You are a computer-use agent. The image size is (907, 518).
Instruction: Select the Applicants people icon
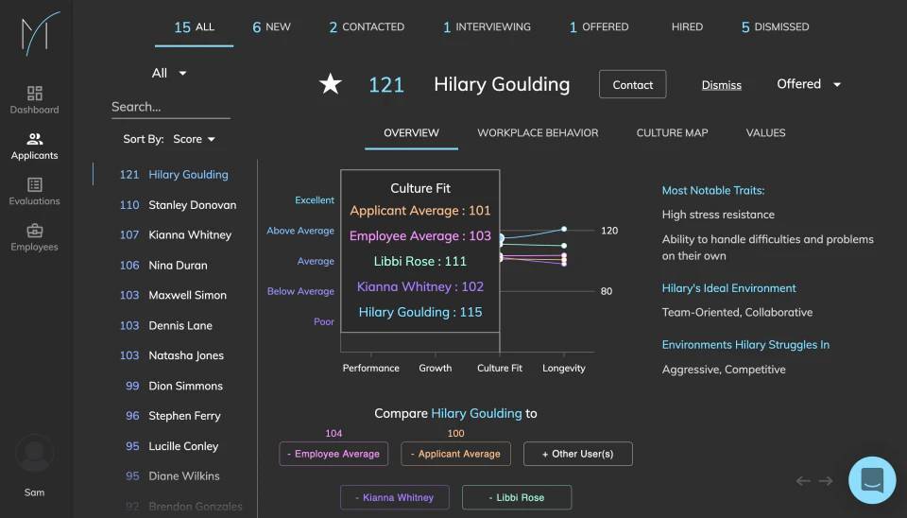coord(35,139)
